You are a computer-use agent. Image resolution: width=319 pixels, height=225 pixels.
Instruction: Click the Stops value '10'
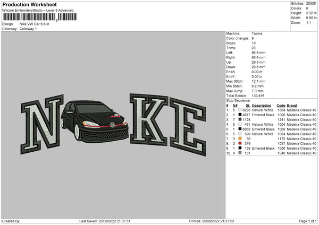(x=254, y=43)
